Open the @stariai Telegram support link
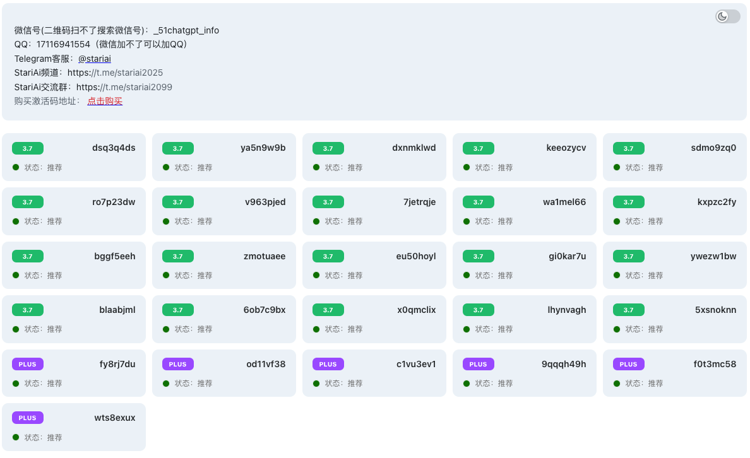Screen dimensions: 750x458 tap(95, 59)
